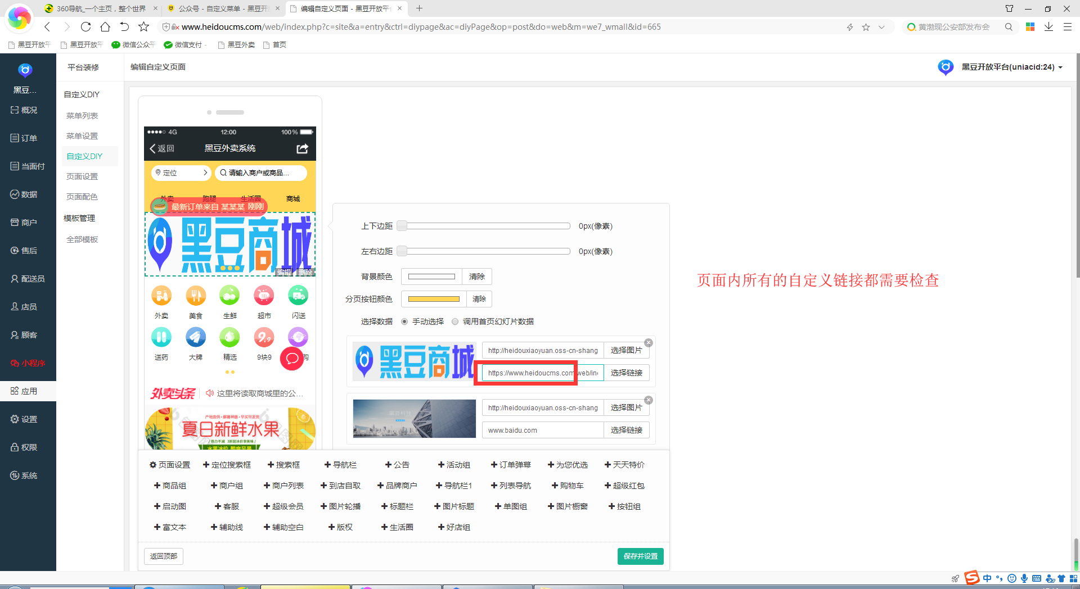Click the heidoucms link URL input field
1080x589 pixels.
543,373
